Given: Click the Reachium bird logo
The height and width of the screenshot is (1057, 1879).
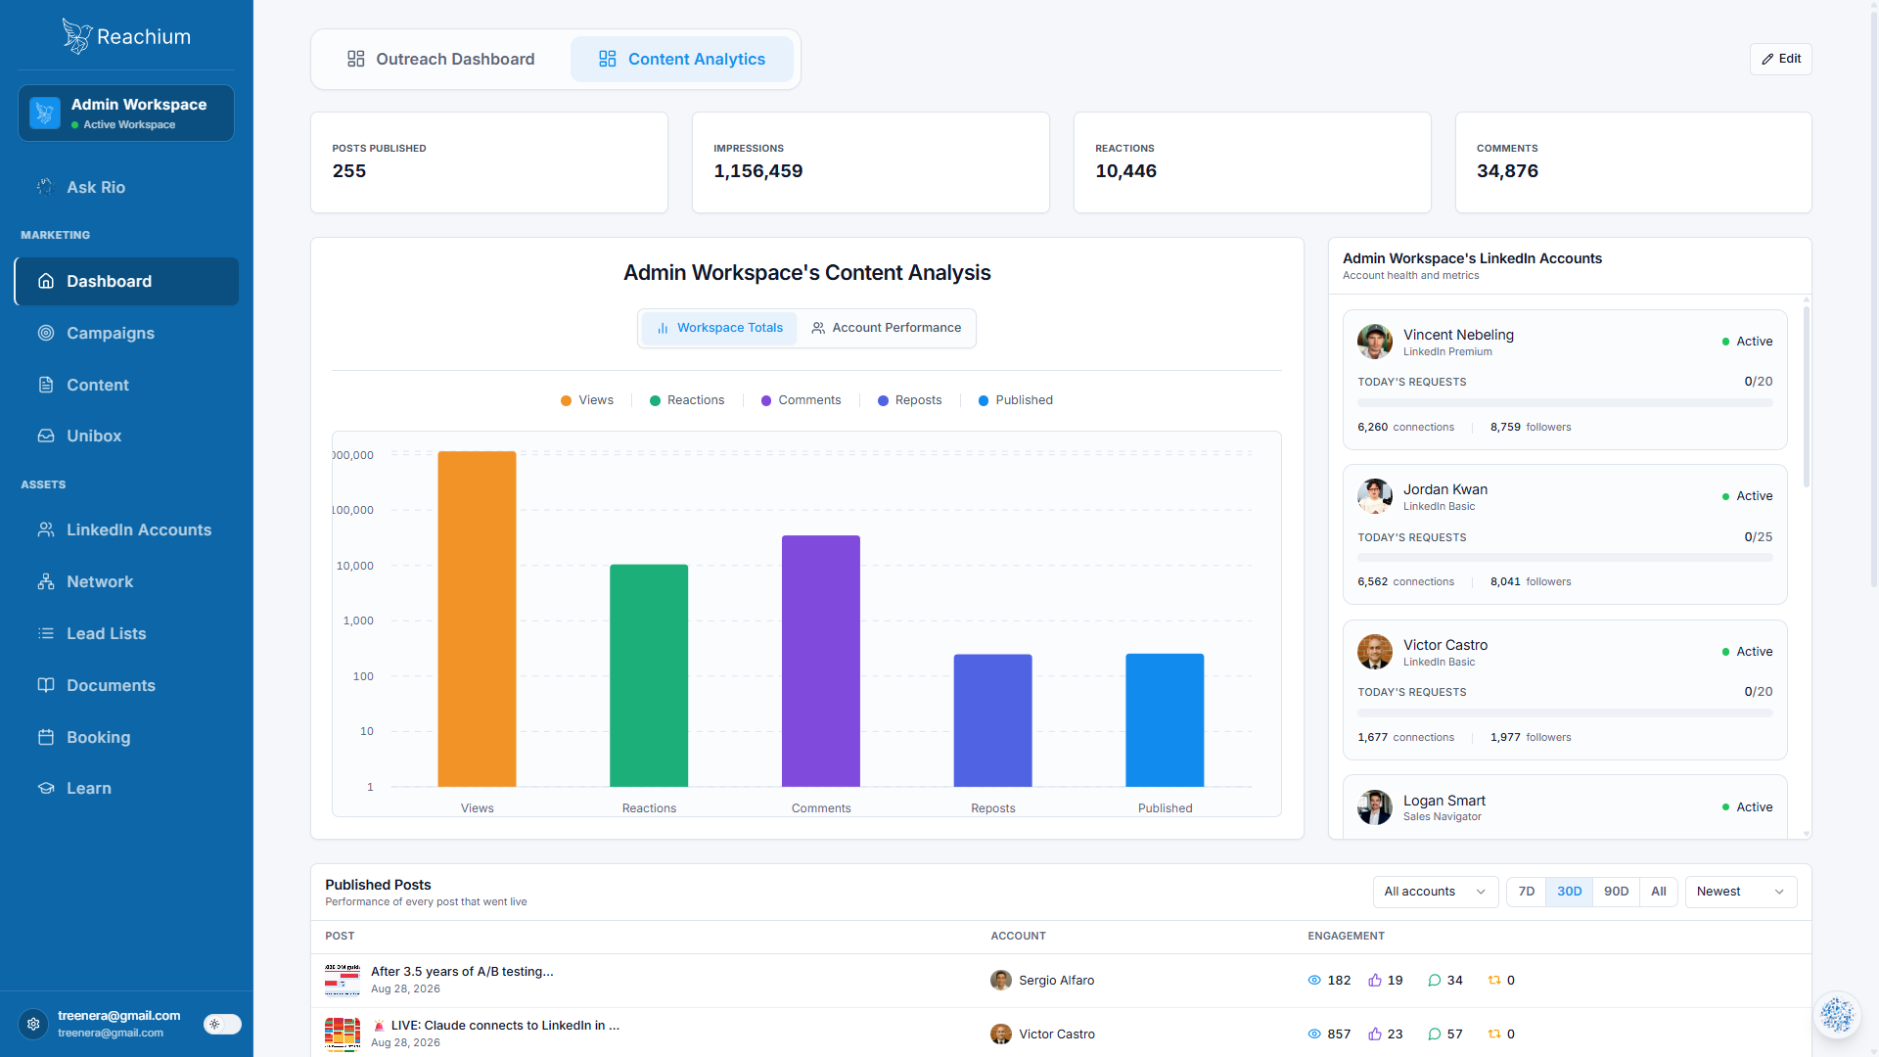Looking at the screenshot, I should point(76,36).
